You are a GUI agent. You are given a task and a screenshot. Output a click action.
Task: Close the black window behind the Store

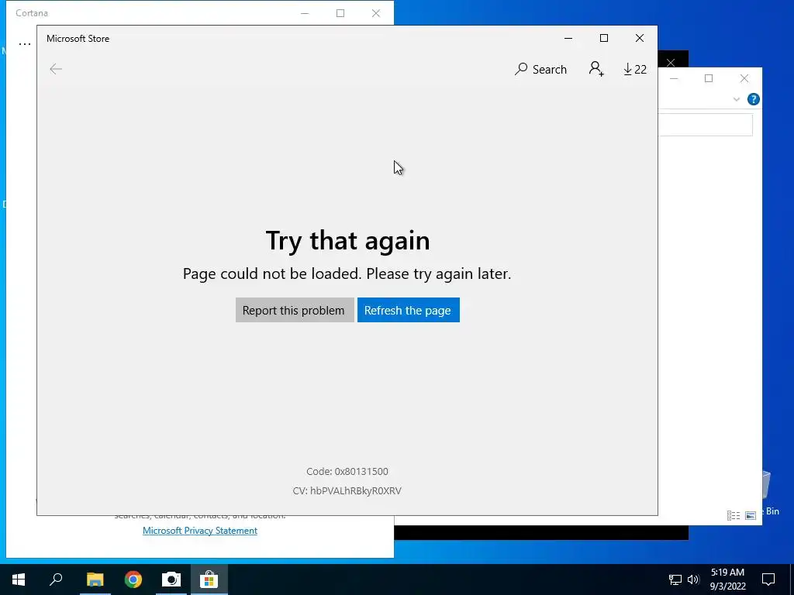671,63
